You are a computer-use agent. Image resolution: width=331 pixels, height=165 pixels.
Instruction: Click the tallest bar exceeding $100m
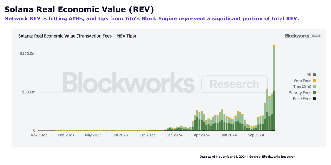click(274, 88)
